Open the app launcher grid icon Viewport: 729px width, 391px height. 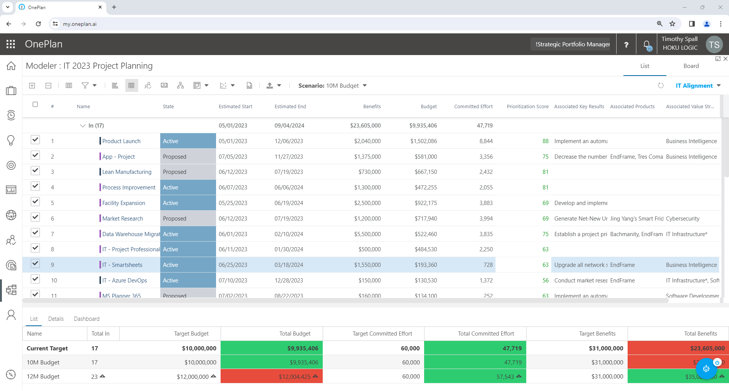coord(11,44)
